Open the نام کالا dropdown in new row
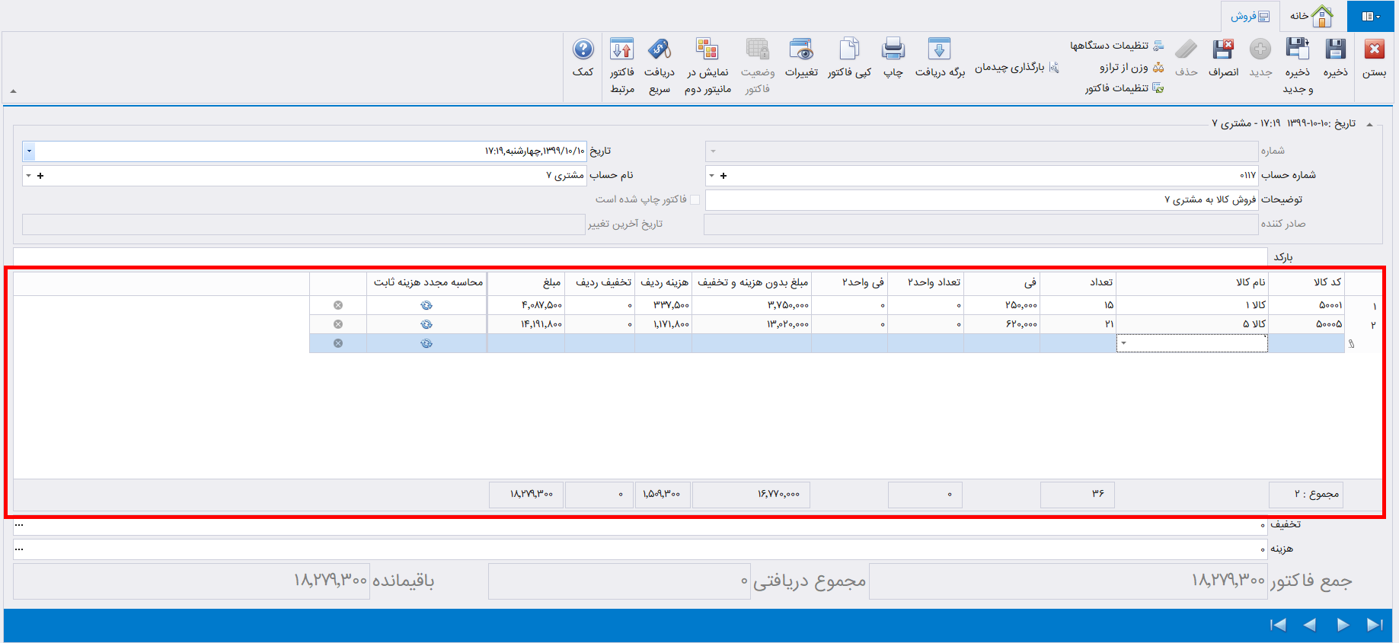The width and height of the screenshot is (1399, 643). click(x=1123, y=343)
